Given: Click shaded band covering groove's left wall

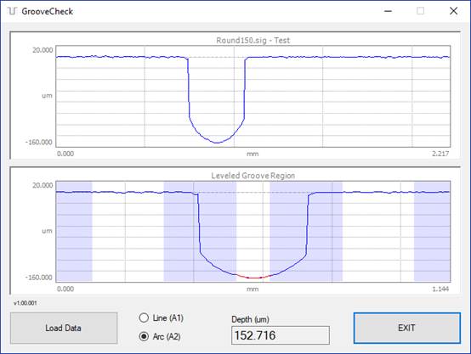Looking at the screenshot, I should (x=200, y=231).
